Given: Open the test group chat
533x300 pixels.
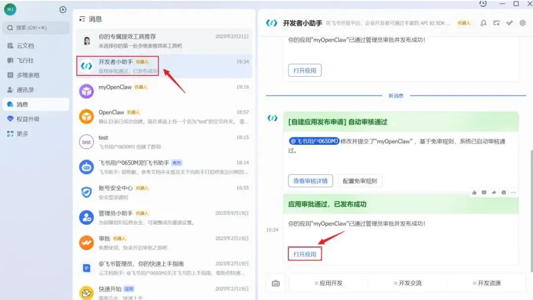Looking at the screenshot, I should click(x=164, y=142).
